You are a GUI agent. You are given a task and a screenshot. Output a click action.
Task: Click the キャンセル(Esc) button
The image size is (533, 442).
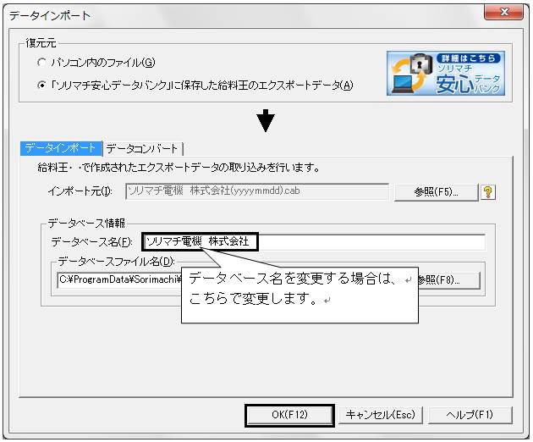tap(381, 415)
